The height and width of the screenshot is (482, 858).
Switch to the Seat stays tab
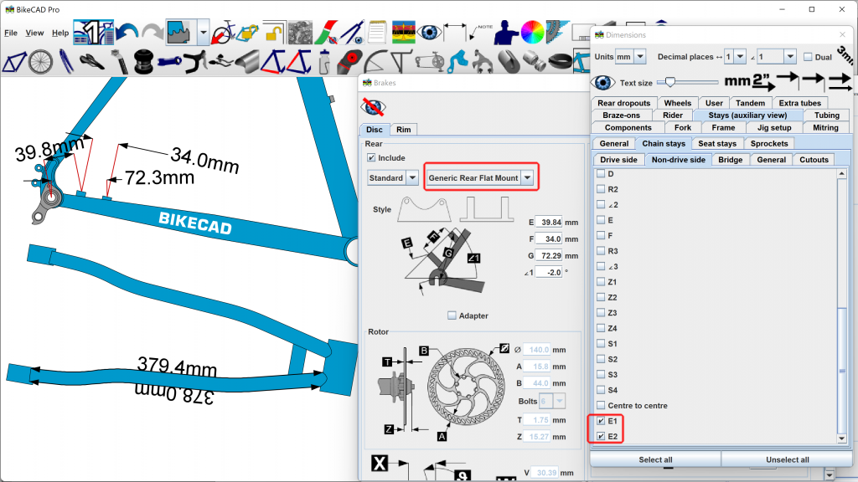point(717,144)
